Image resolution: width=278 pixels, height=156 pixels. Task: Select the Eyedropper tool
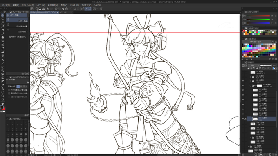tap(3, 27)
